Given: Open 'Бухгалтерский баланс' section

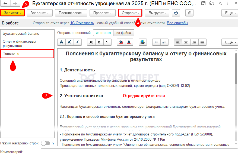Looking at the screenshot, I should click(x=27, y=34).
